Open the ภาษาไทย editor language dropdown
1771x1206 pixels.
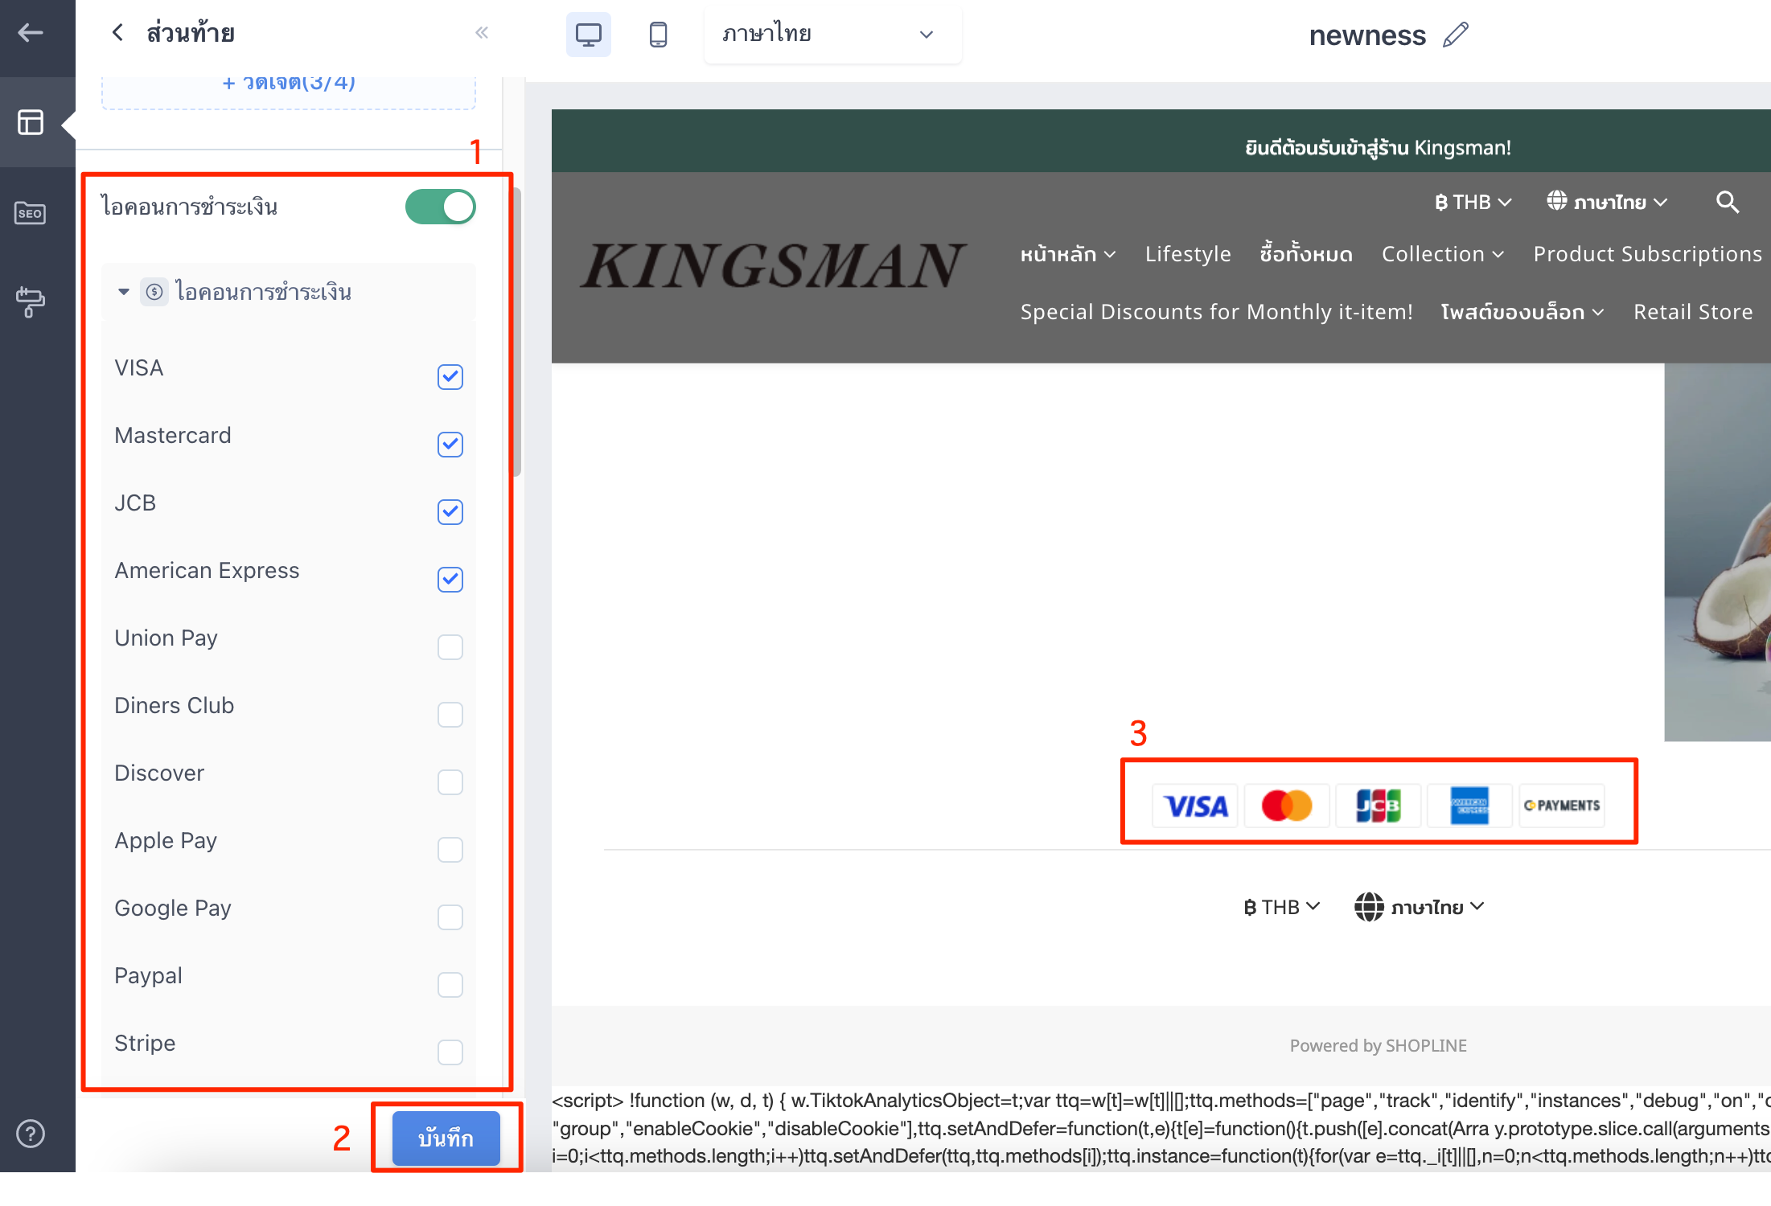832,34
